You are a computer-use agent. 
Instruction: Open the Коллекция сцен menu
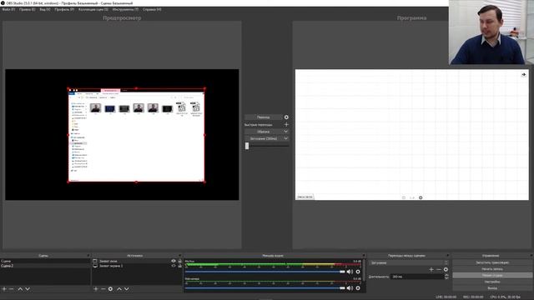[x=93, y=9]
